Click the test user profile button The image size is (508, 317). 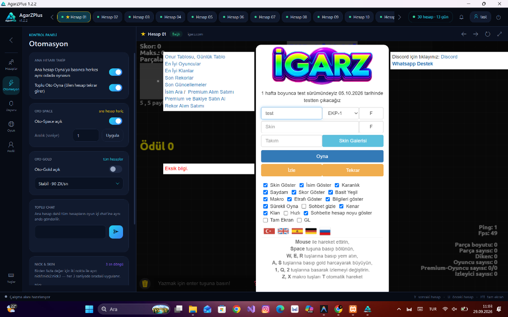click(480, 17)
